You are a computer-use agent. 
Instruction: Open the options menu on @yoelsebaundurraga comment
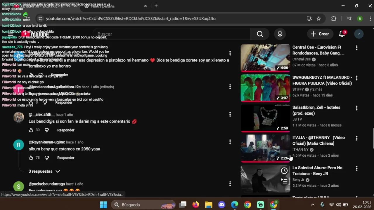point(230,183)
